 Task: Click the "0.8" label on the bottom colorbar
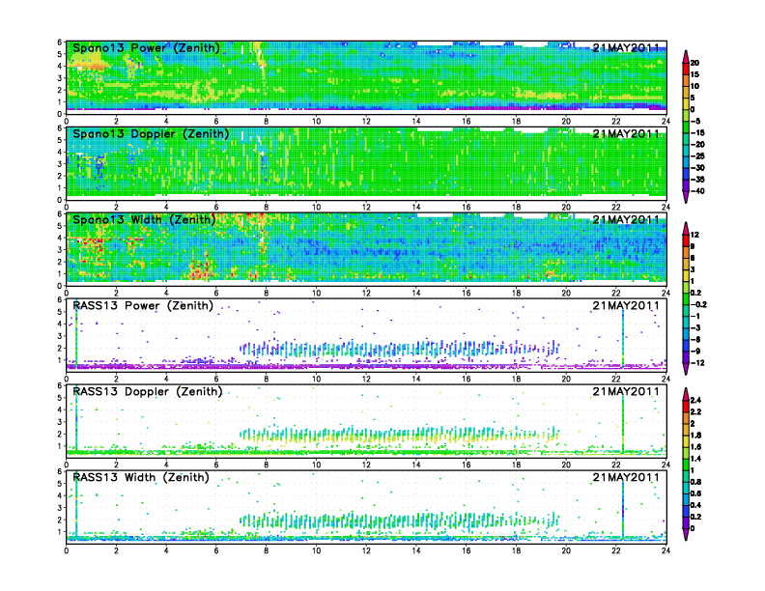695,482
